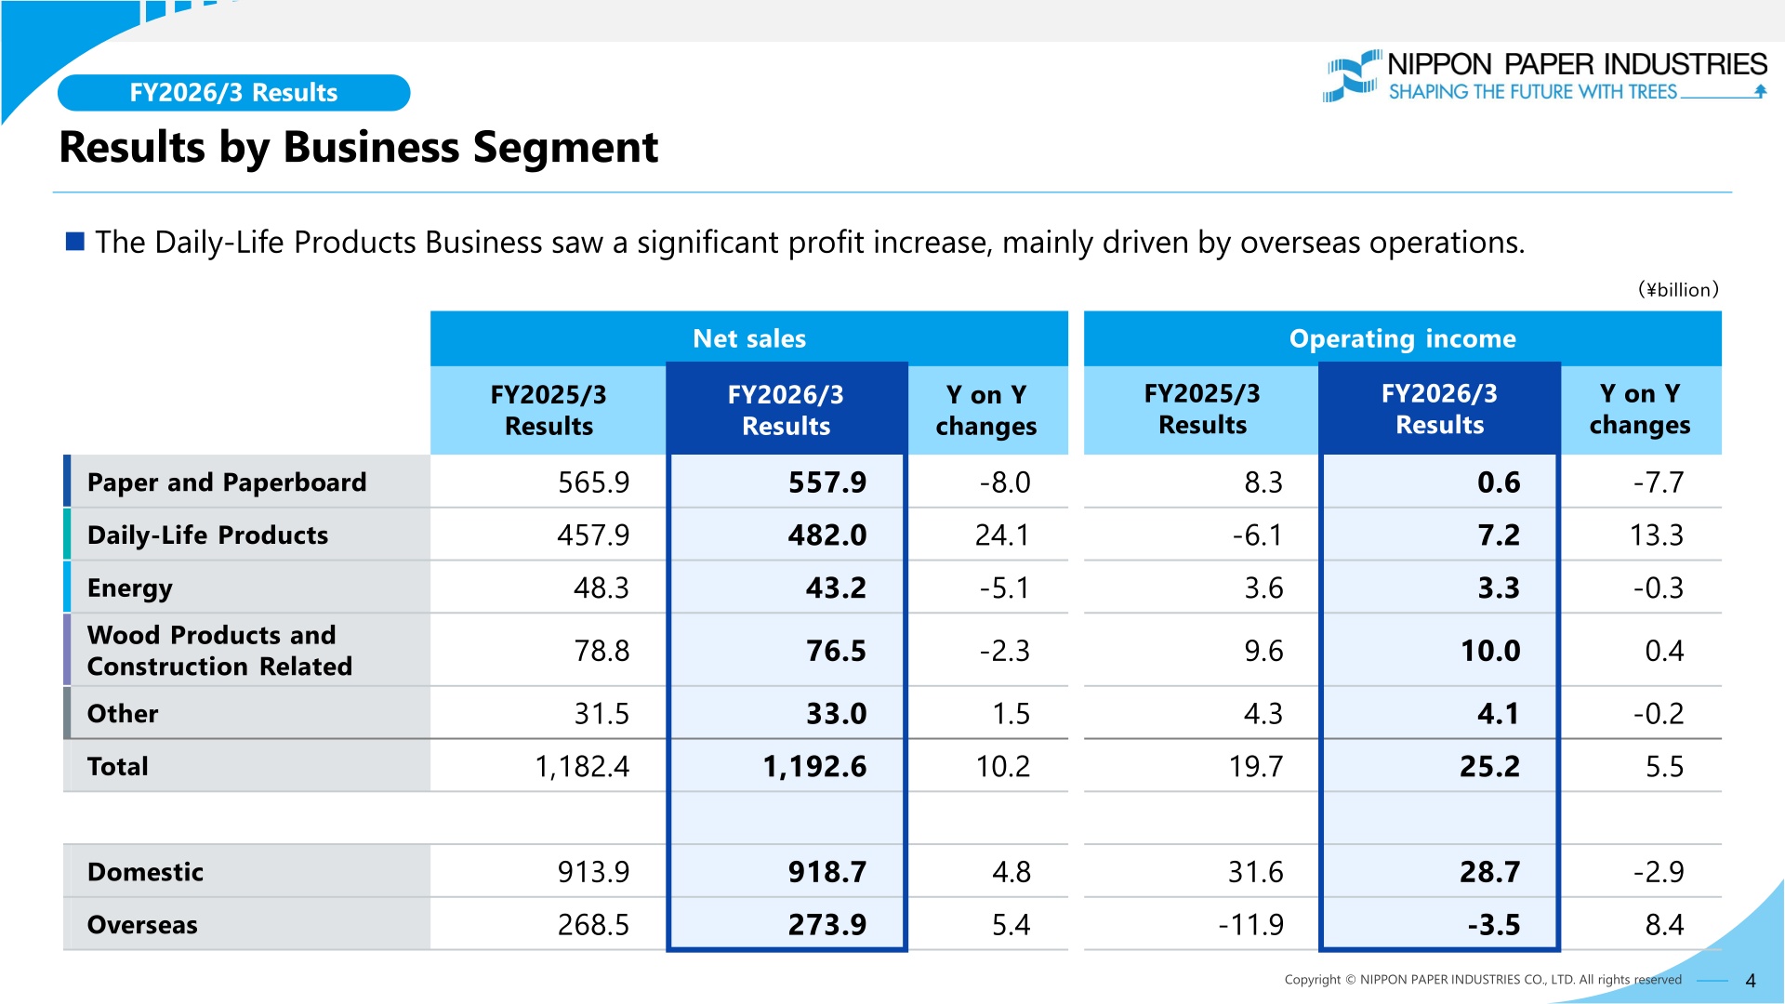Screen dimensions: 1785x1004
Task: Click net sales value 557.9
Action: (x=827, y=482)
